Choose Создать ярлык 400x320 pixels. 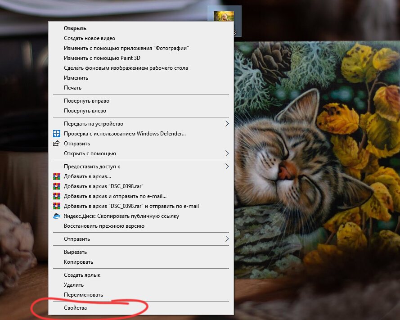(x=141, y=275)
